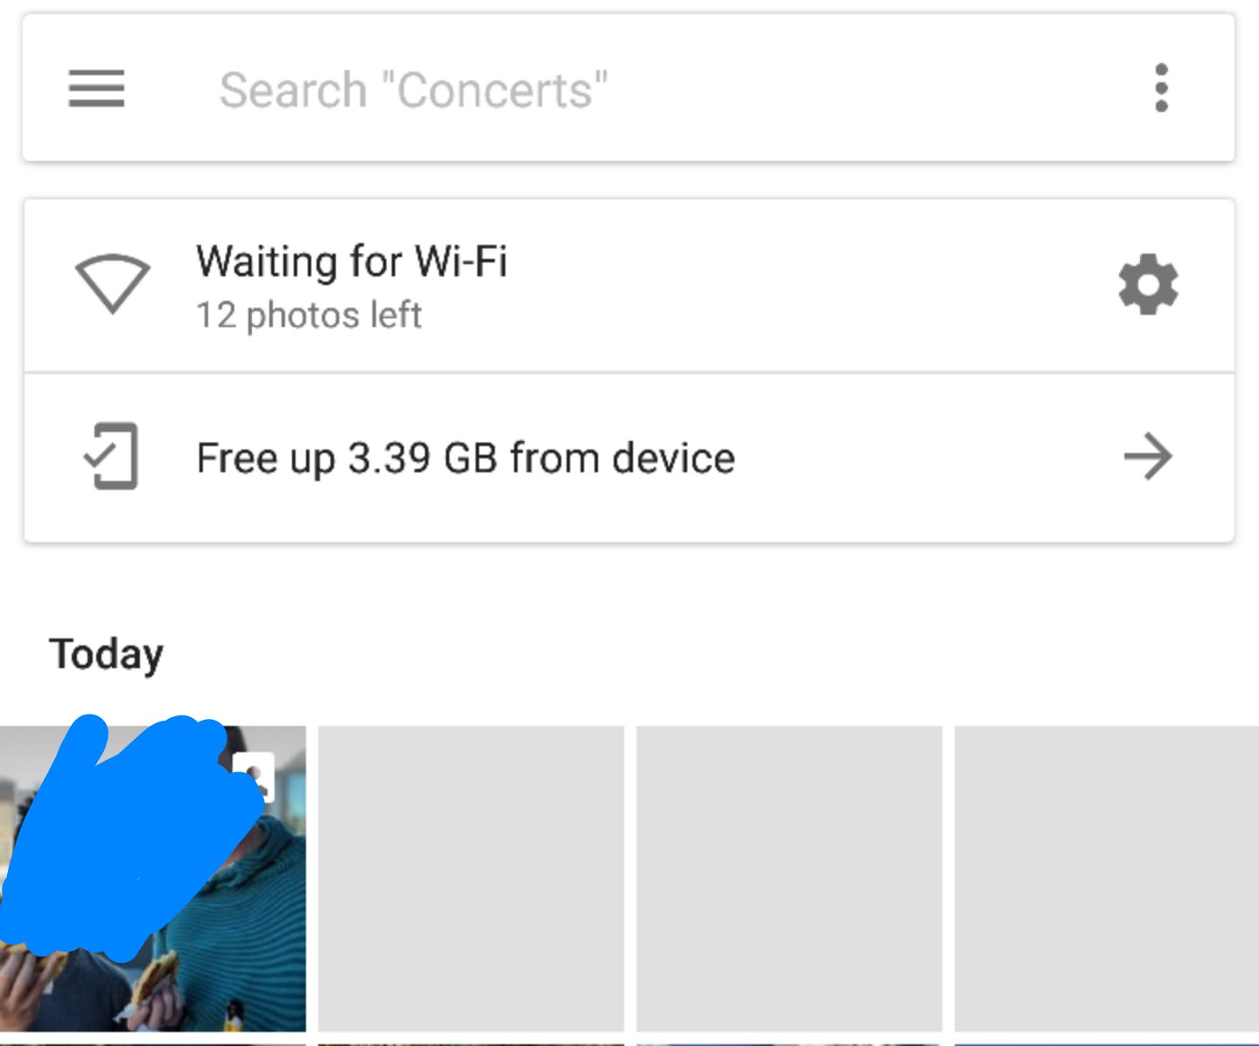Open backup settings via gear icon
Screen dimensions: 1259x1046
(x=1148, y=284)
